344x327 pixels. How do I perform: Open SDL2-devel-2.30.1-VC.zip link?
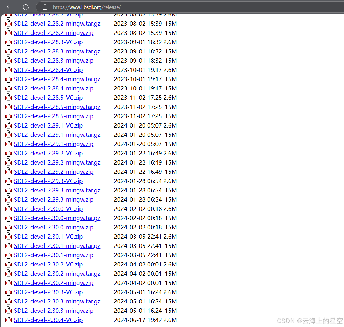(48, 237)
